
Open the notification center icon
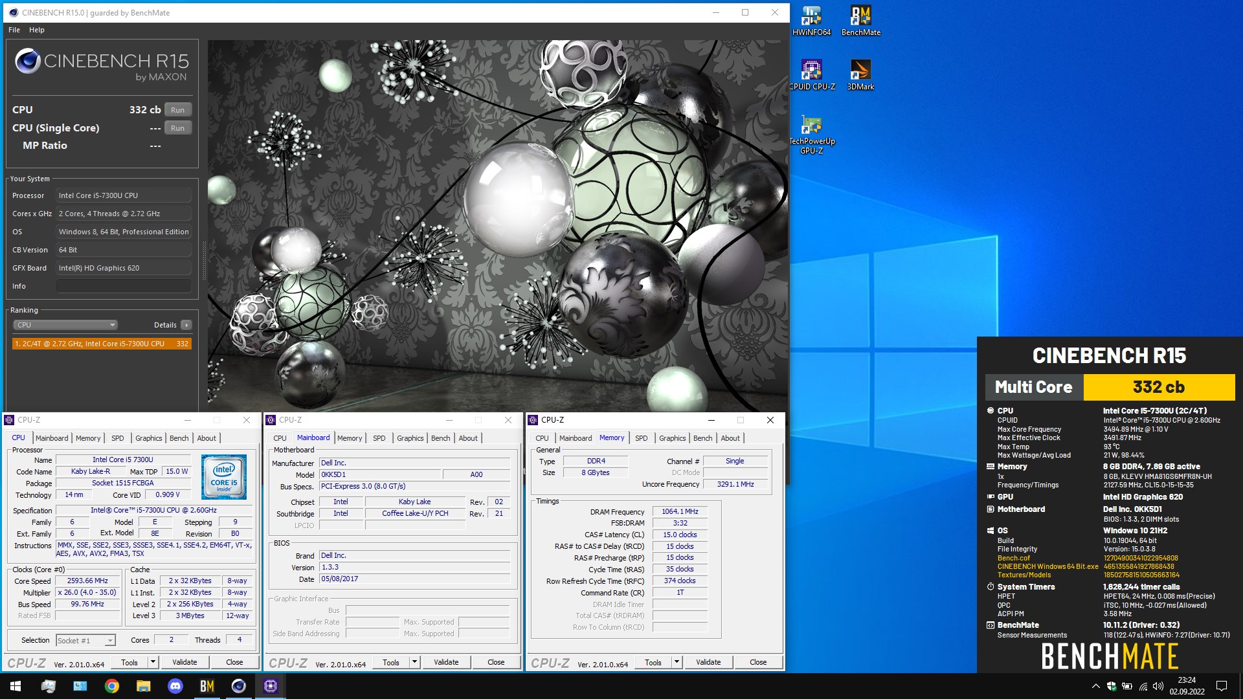pyautogui.click(x=1222, y=686)
